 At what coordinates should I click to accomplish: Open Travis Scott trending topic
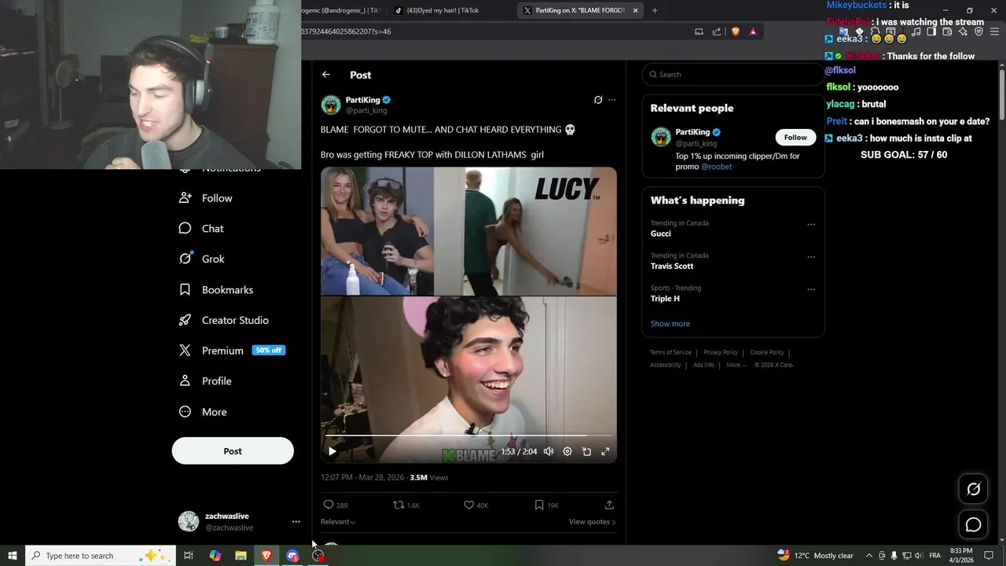[x=672, y=266]
